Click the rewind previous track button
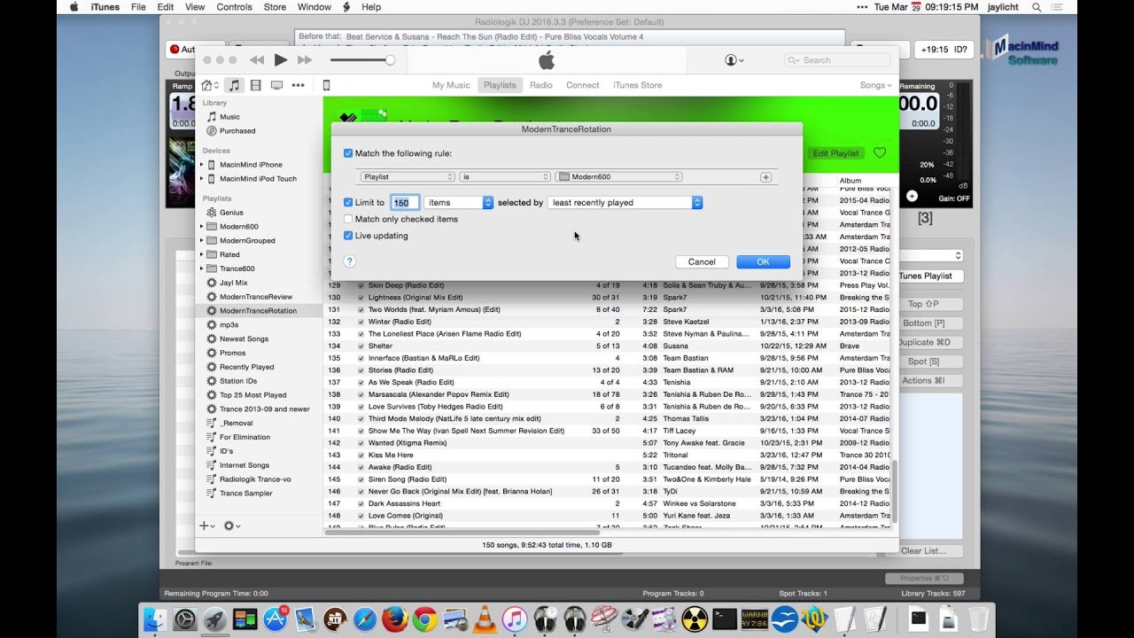This screenshot has height=638, width=1134. click(257, 60)
